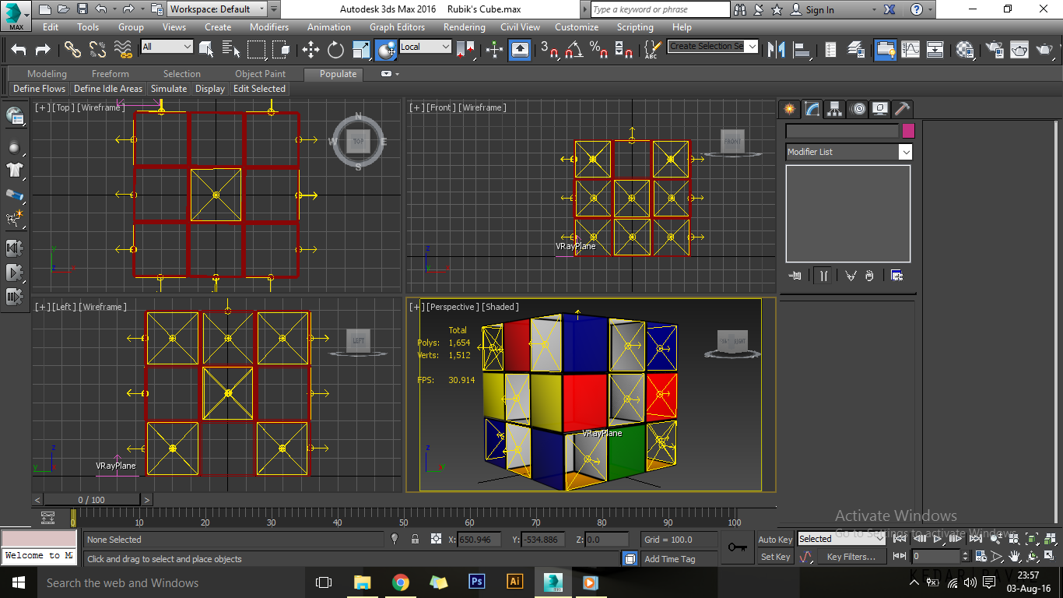Open the Curve Editor icon
This screenshot has width=1063, height=598.
tap(910, 50)
